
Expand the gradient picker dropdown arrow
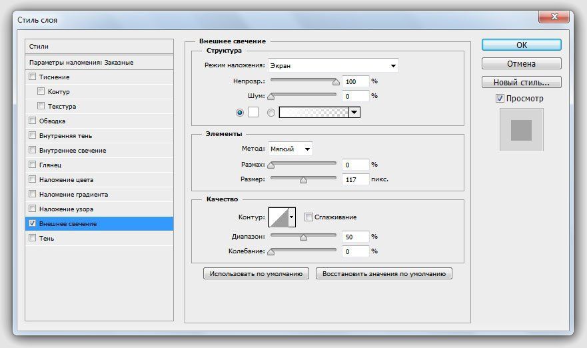click(354, 112)
